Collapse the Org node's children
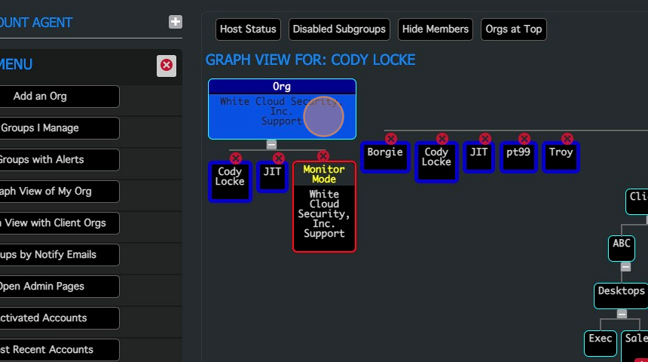The image size is (648, 362). click(272, 144)
